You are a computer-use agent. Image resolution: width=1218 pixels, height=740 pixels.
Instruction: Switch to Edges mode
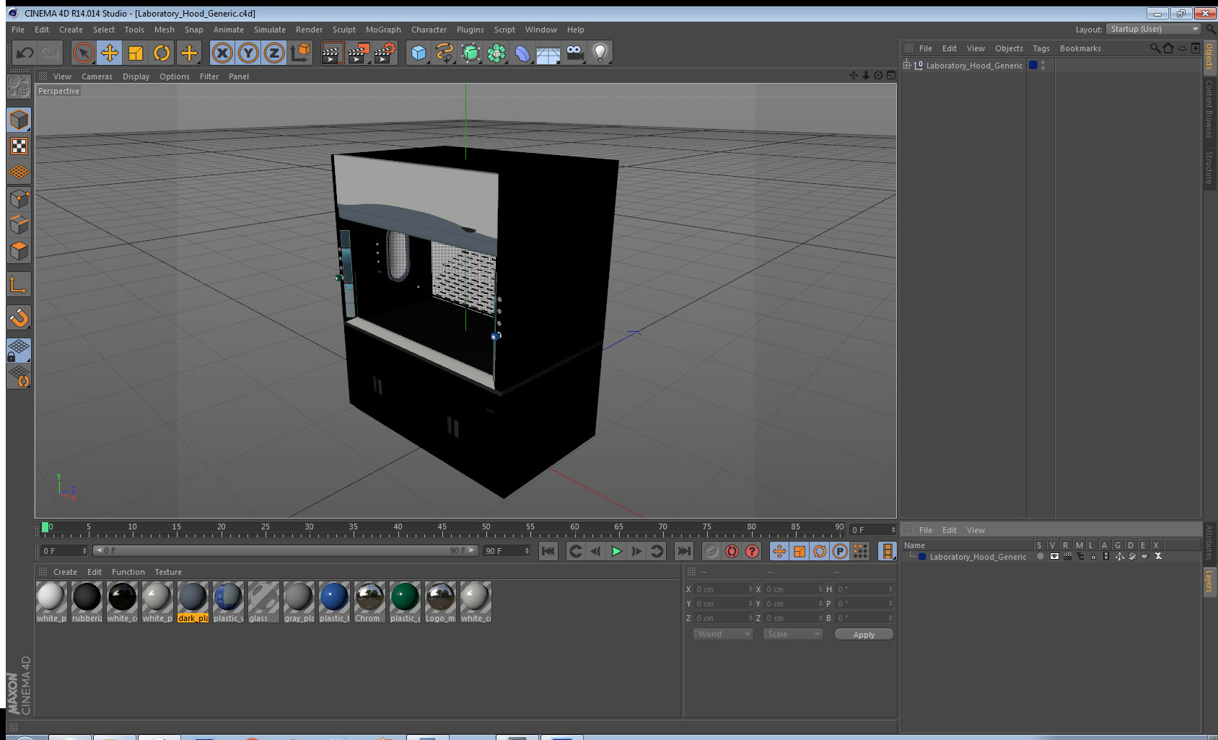click(19, 224)
